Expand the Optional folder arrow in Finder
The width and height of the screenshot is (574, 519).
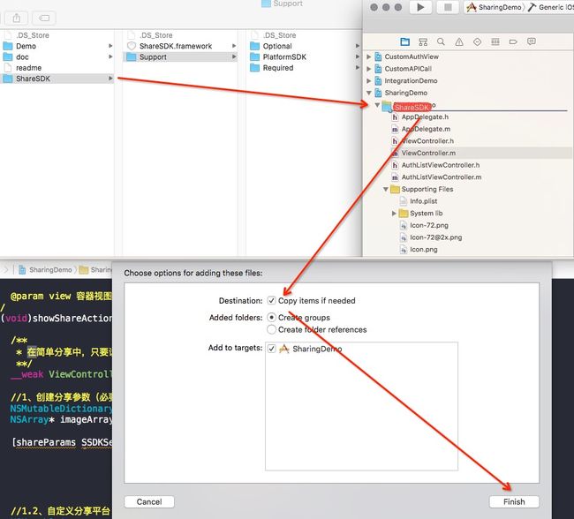[x=358, y=46]
